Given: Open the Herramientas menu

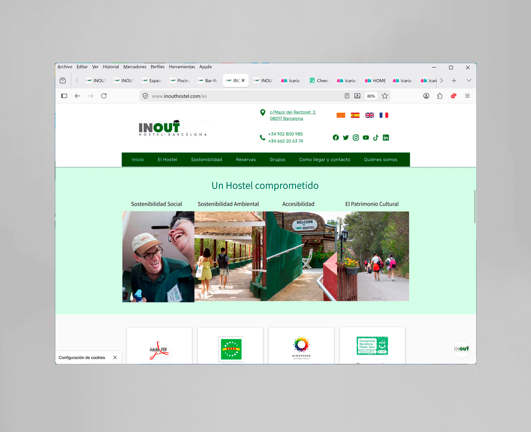Looking at the screenshot, I should click(x=182, y=67).
